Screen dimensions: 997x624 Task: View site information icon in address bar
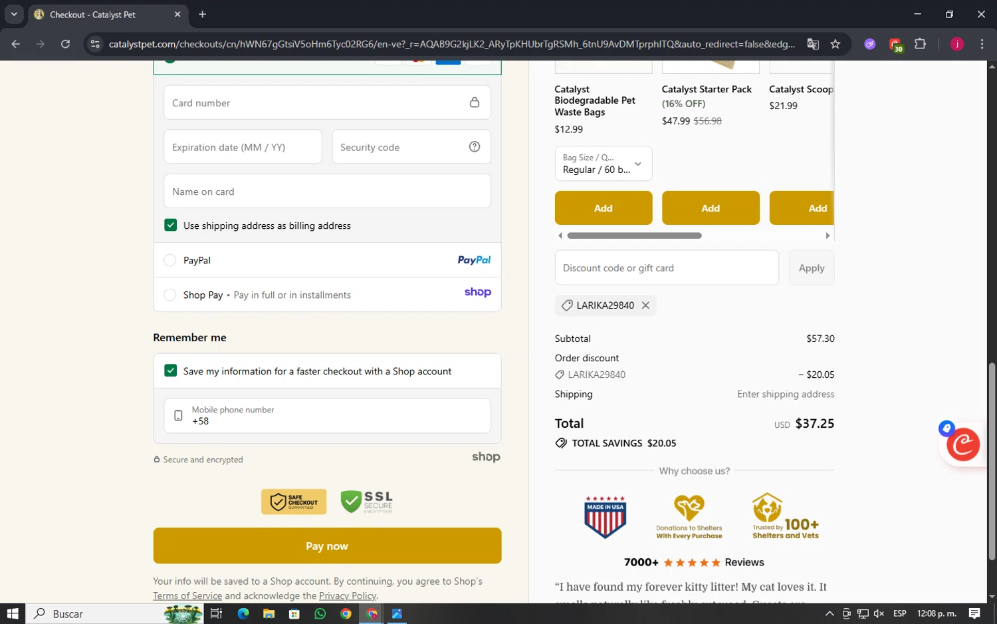(x=95, y=44)
